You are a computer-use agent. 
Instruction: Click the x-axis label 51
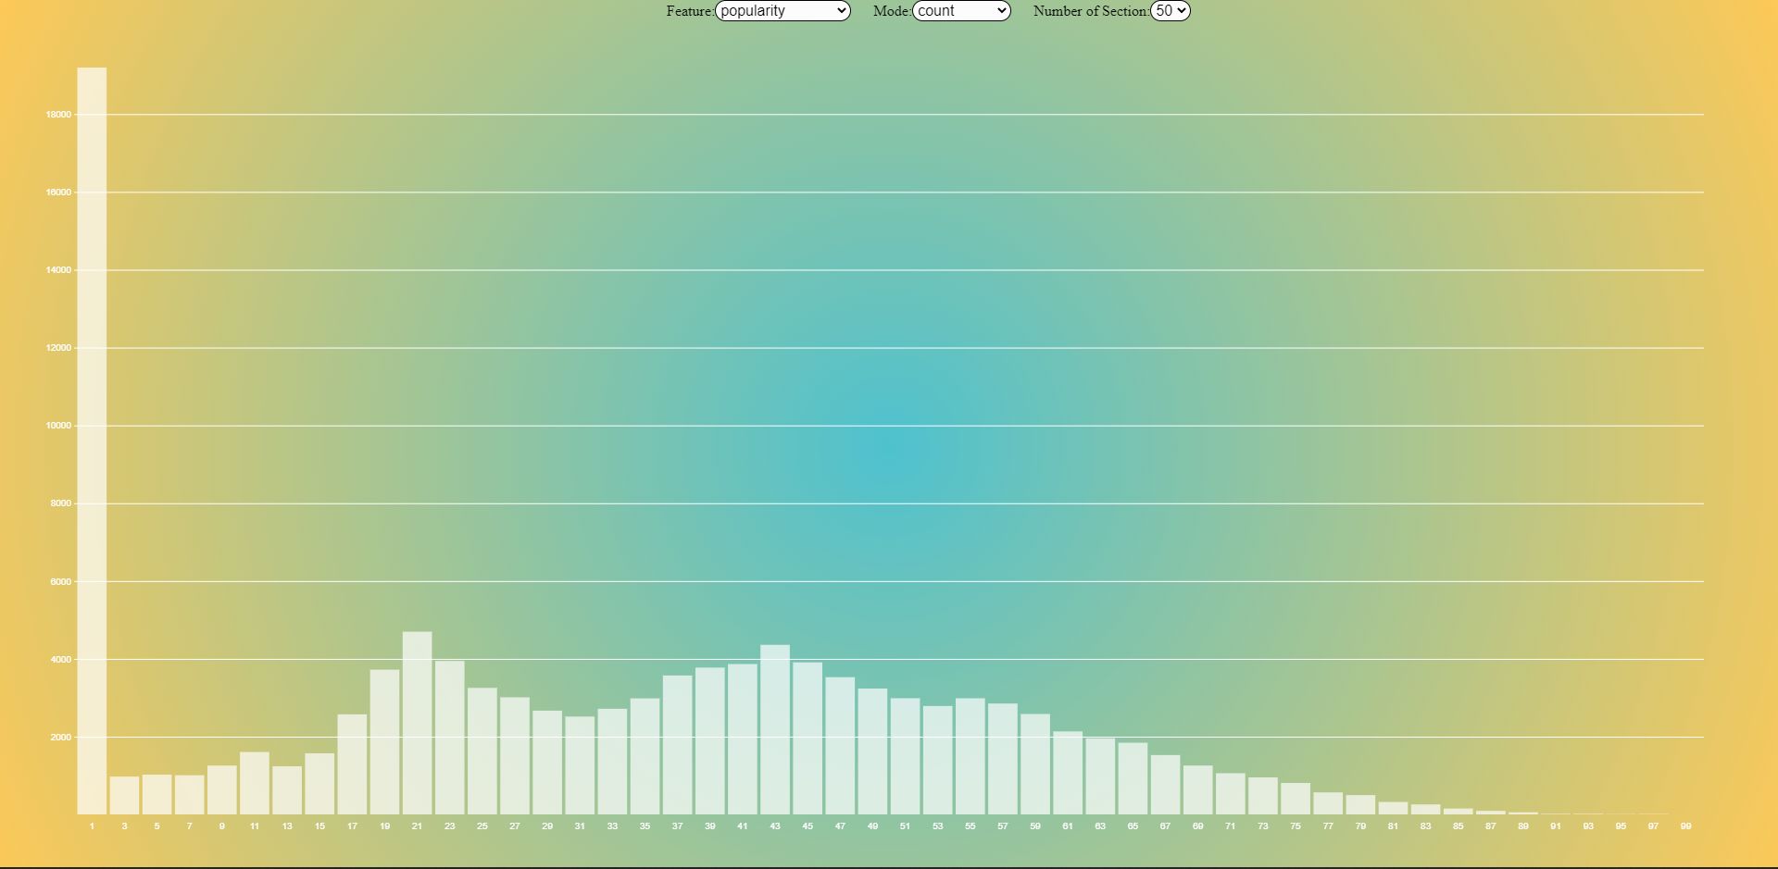coord(905,826)
